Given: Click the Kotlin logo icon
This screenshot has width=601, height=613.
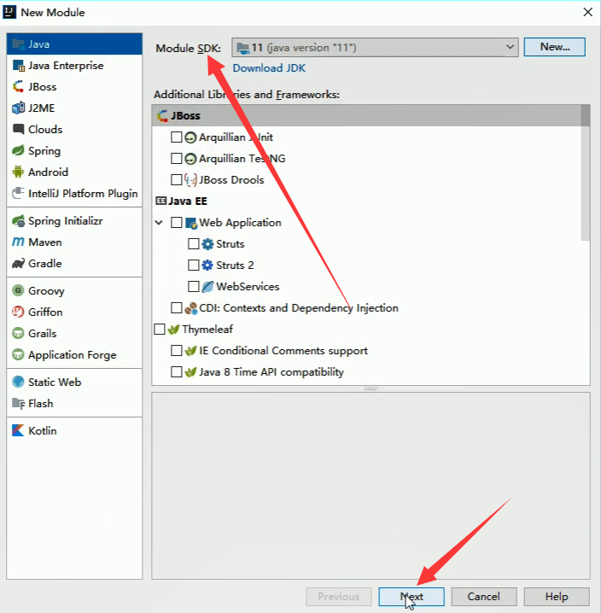Looking at the screenshot, I should click(18, 430).
